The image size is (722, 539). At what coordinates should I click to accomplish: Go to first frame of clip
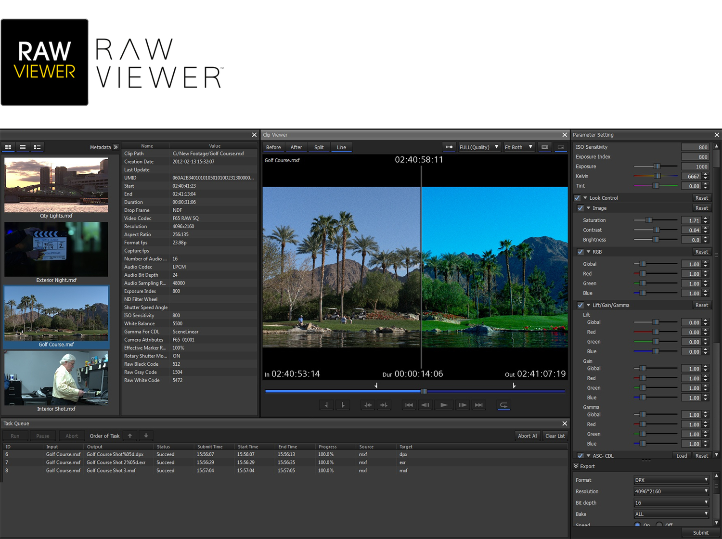pos(409,405)
